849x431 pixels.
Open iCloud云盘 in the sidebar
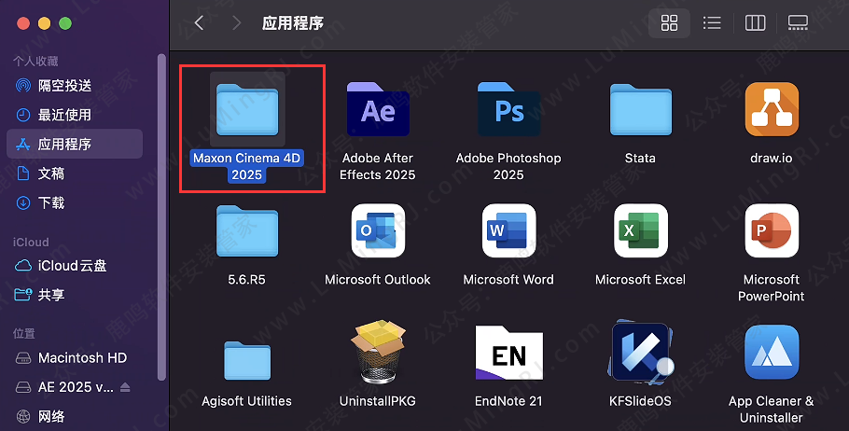[x=75, y=266]
